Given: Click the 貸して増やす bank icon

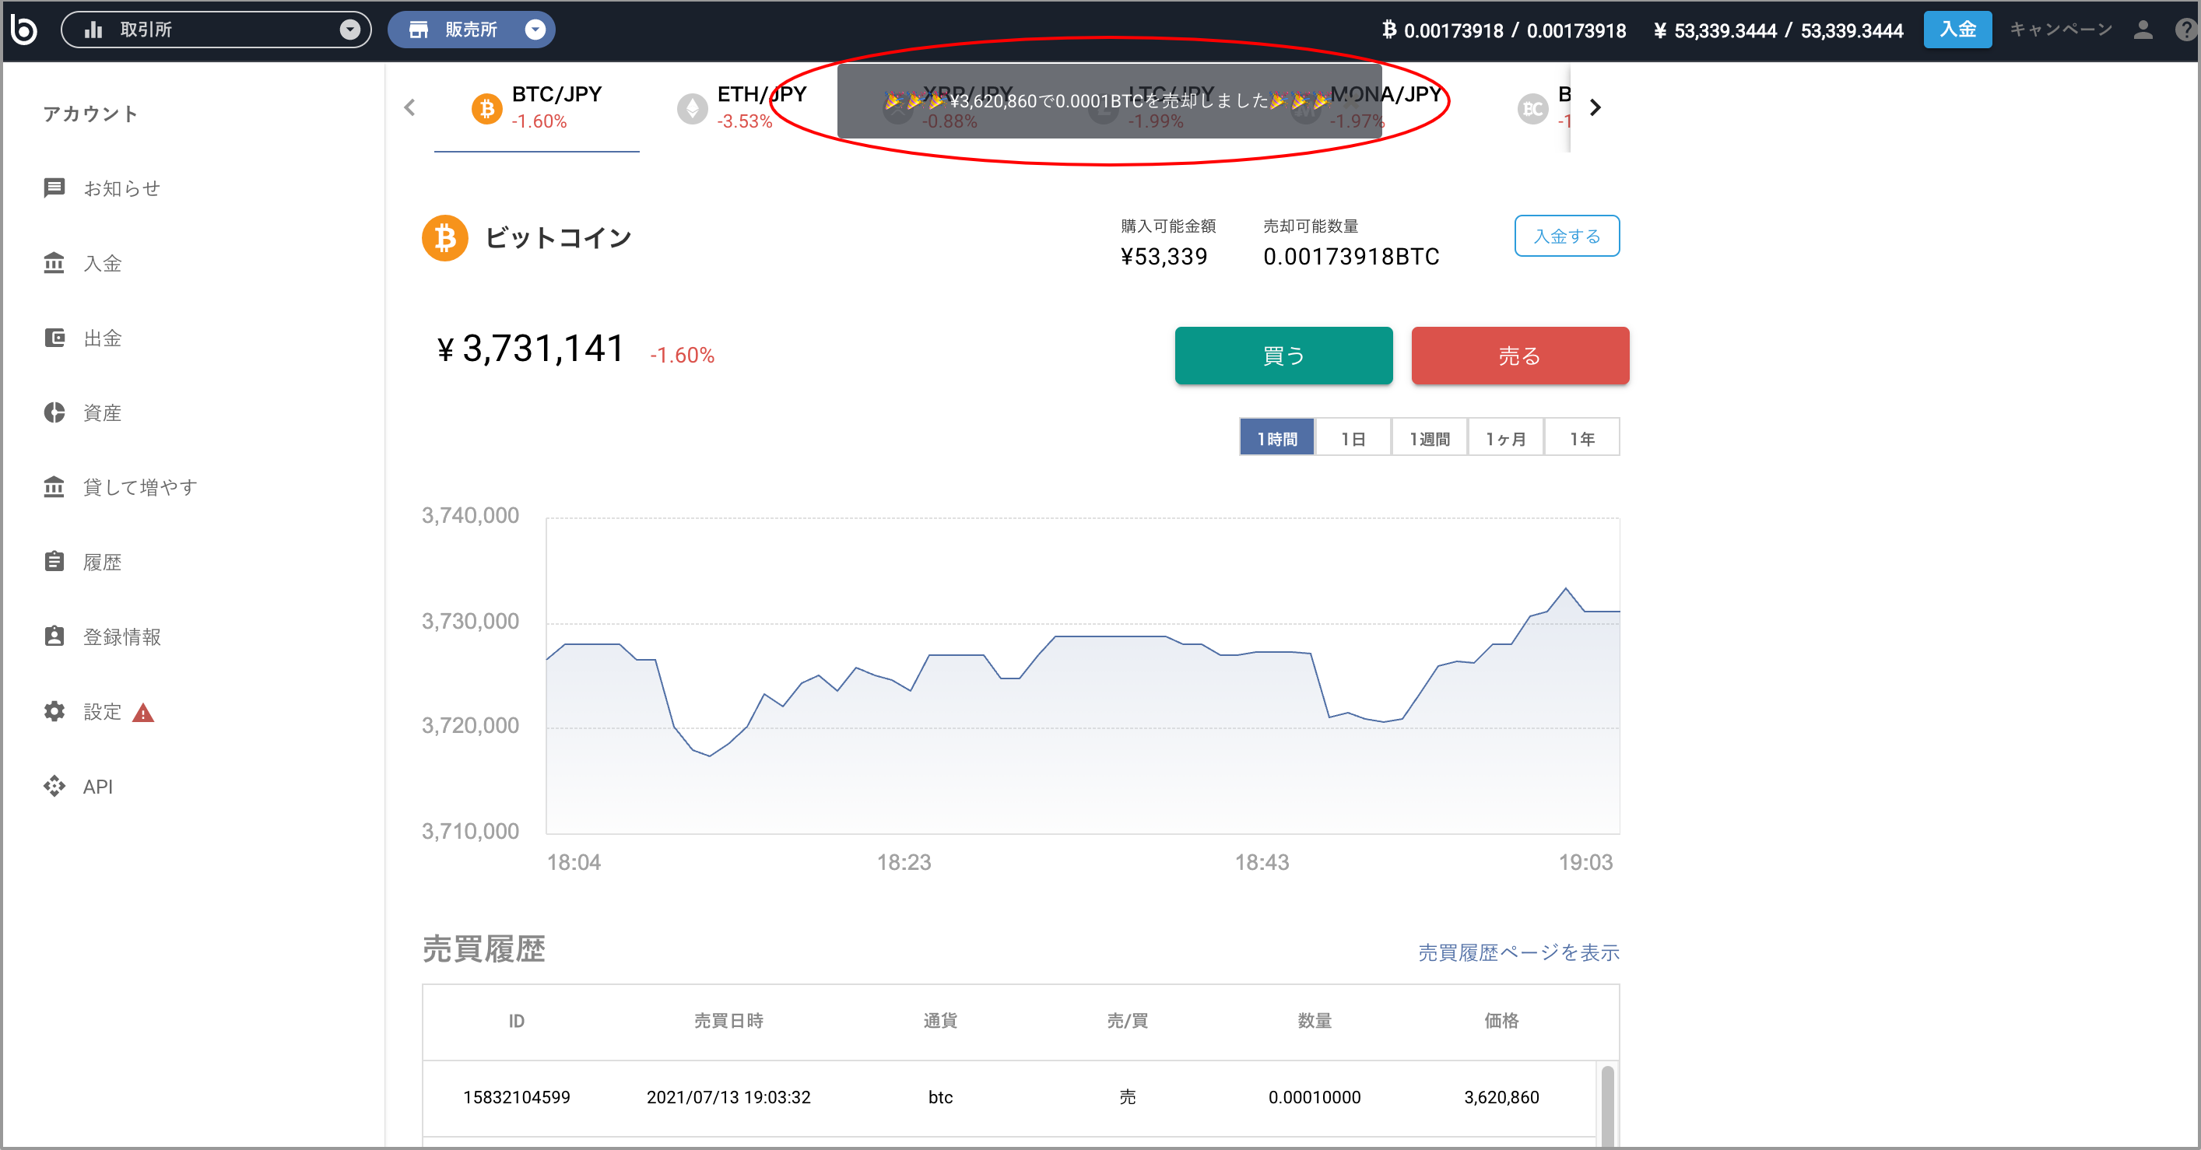Looking at the screenshot, I should coord(54,487).
